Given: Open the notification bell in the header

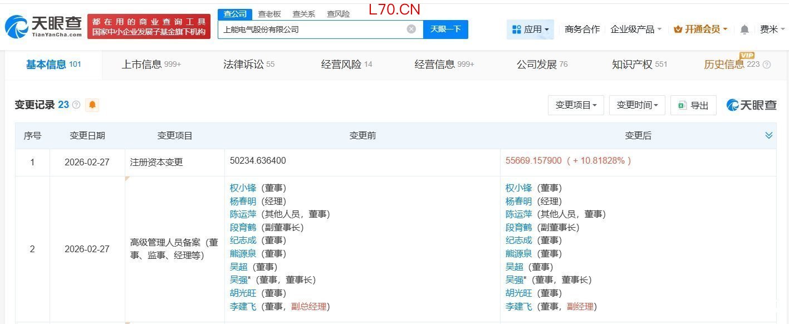Looking at the screenshot, I should click(744, 30).
